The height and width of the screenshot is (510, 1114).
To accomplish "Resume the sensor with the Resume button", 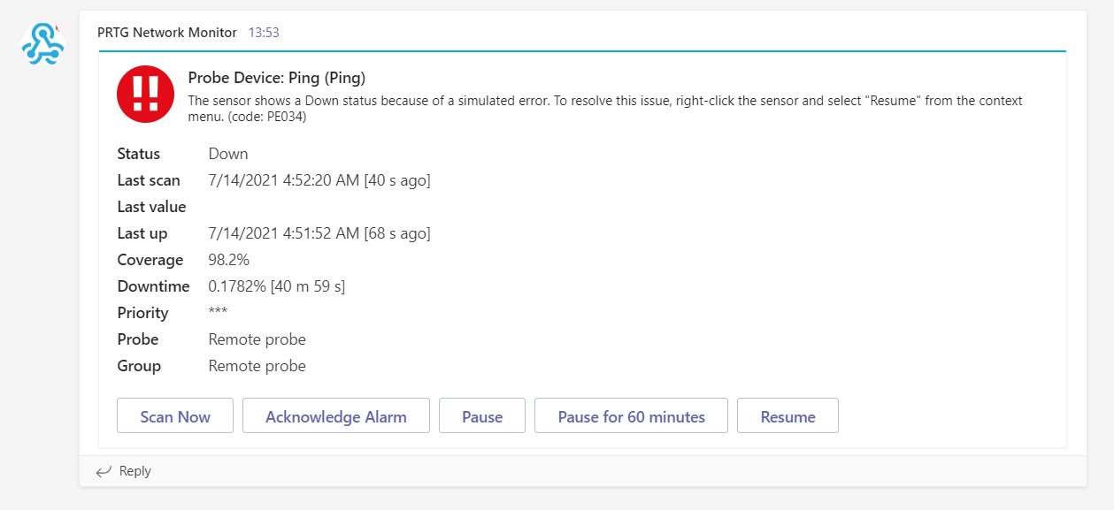I will coord(787,416).
